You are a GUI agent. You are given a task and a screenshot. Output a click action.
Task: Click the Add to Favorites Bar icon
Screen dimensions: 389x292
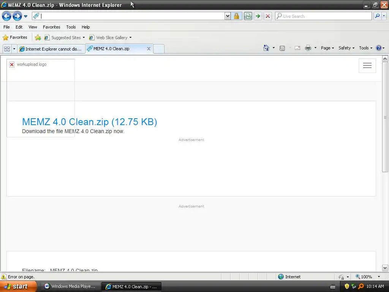(x=38, y=38)
